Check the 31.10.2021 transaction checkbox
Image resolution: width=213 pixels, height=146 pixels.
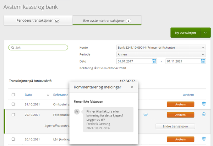pos(13,104)
